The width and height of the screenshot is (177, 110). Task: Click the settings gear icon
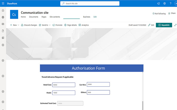click(x=164, y=3)
